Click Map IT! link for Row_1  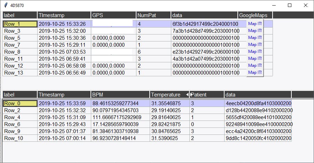[255, 24]
